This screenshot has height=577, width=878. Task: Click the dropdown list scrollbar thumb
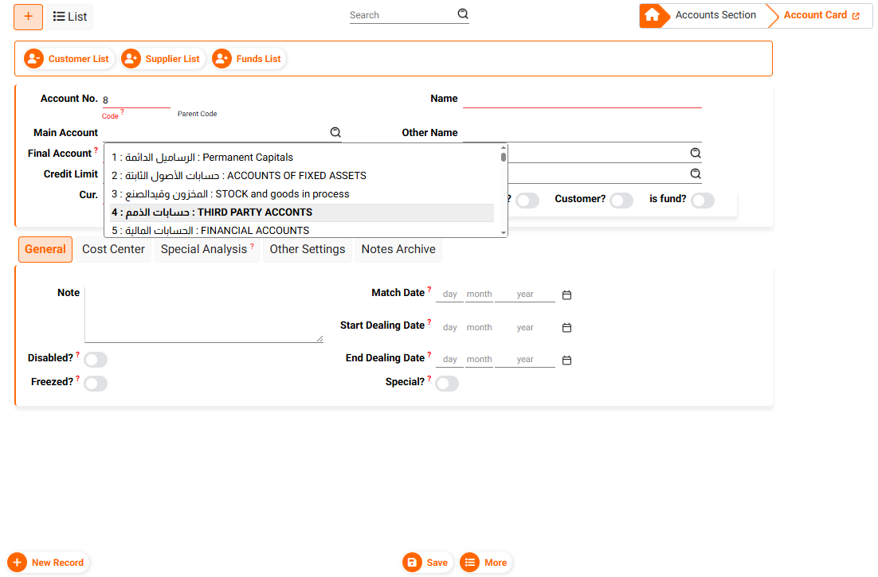pos(503,157)
